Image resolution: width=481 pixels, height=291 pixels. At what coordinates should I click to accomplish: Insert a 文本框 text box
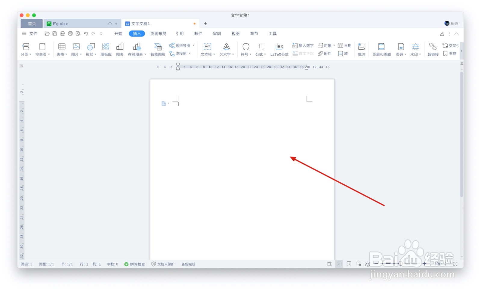pyautogui.click(x=208, y=50)
